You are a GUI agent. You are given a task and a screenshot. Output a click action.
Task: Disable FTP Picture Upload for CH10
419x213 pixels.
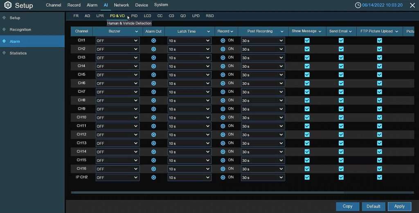coord(379,117)
